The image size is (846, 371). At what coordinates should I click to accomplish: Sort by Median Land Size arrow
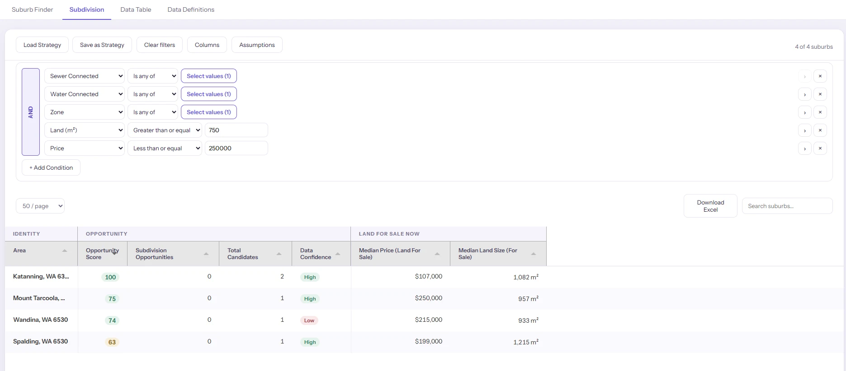click(x=534, y=254)
